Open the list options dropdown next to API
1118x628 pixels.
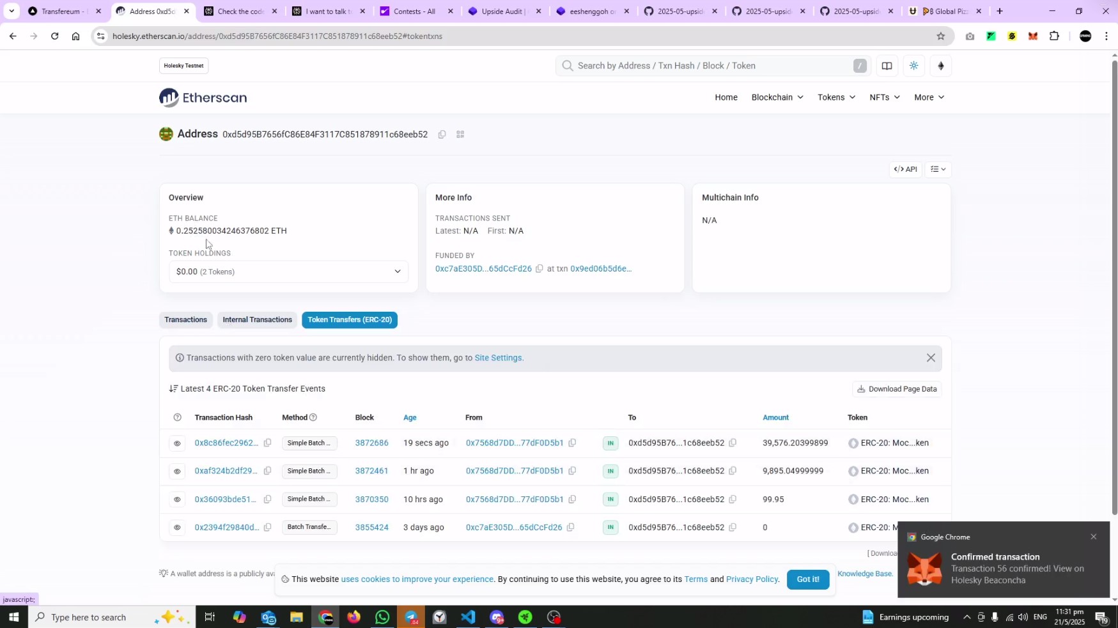[938, 169]
